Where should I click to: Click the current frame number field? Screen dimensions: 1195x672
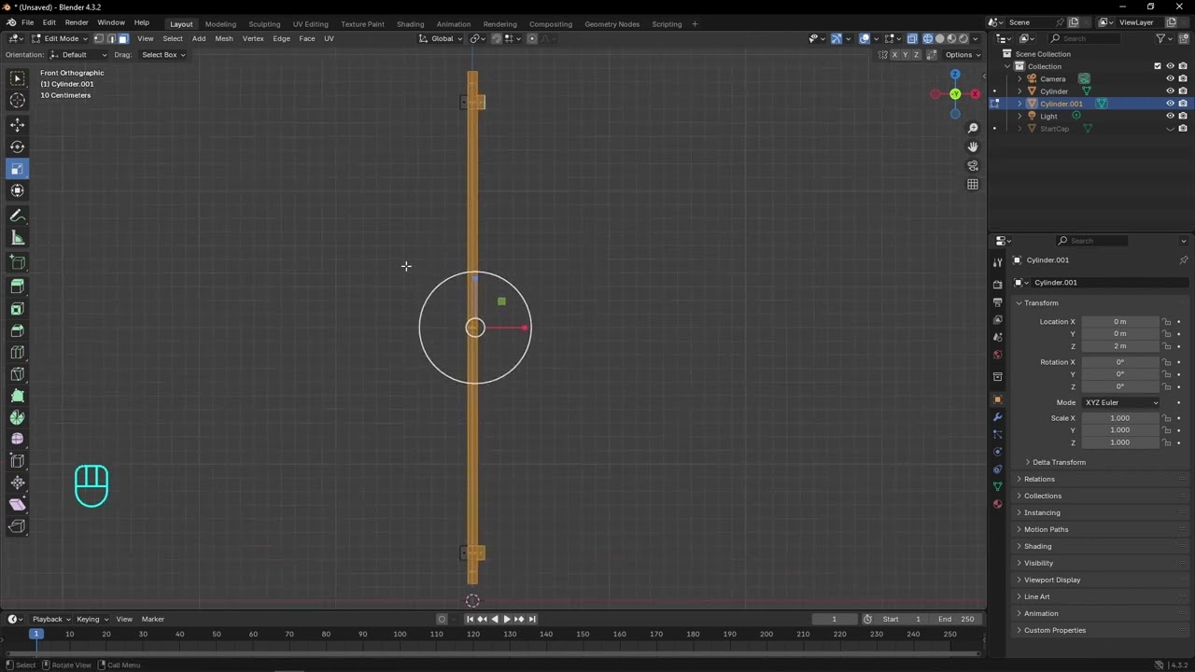(x=834, y=619)
